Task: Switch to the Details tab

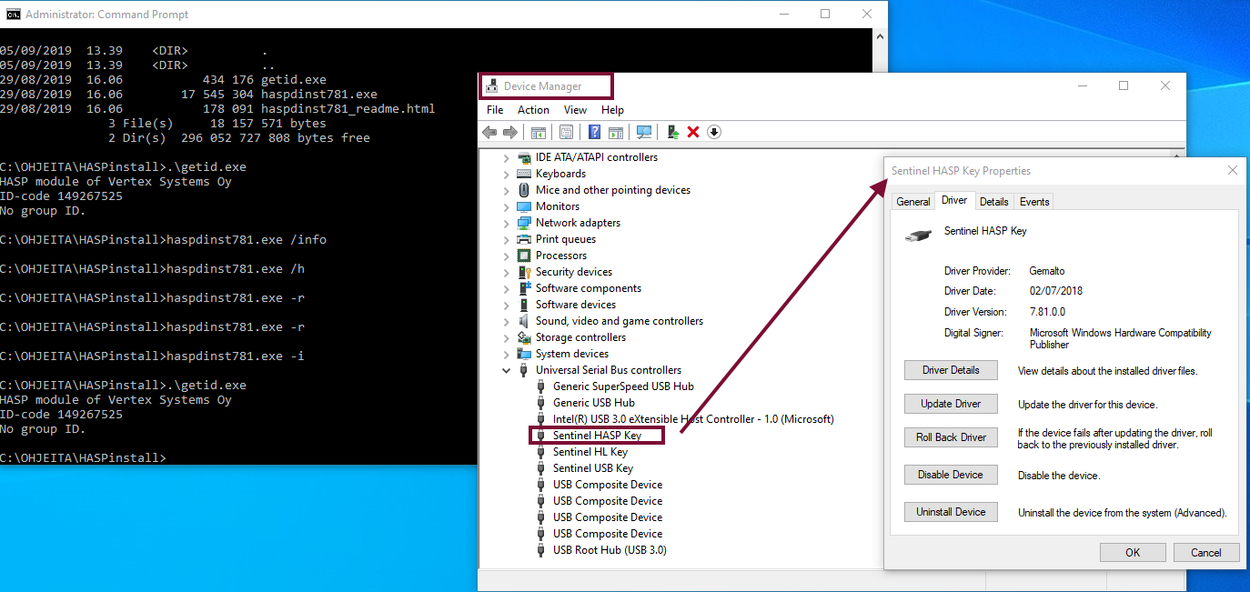Action: (993, 202)
